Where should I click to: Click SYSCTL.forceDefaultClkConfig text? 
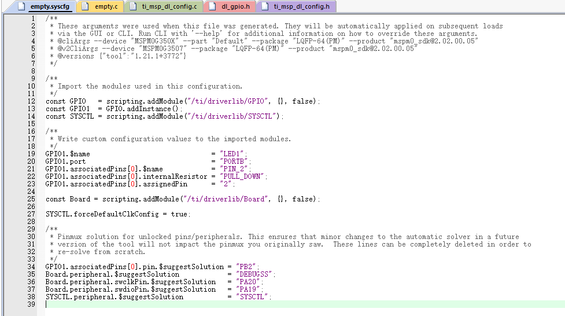[102, 214]
